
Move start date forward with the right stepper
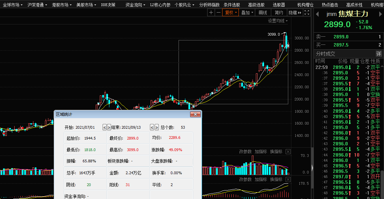tap(109, 127)
